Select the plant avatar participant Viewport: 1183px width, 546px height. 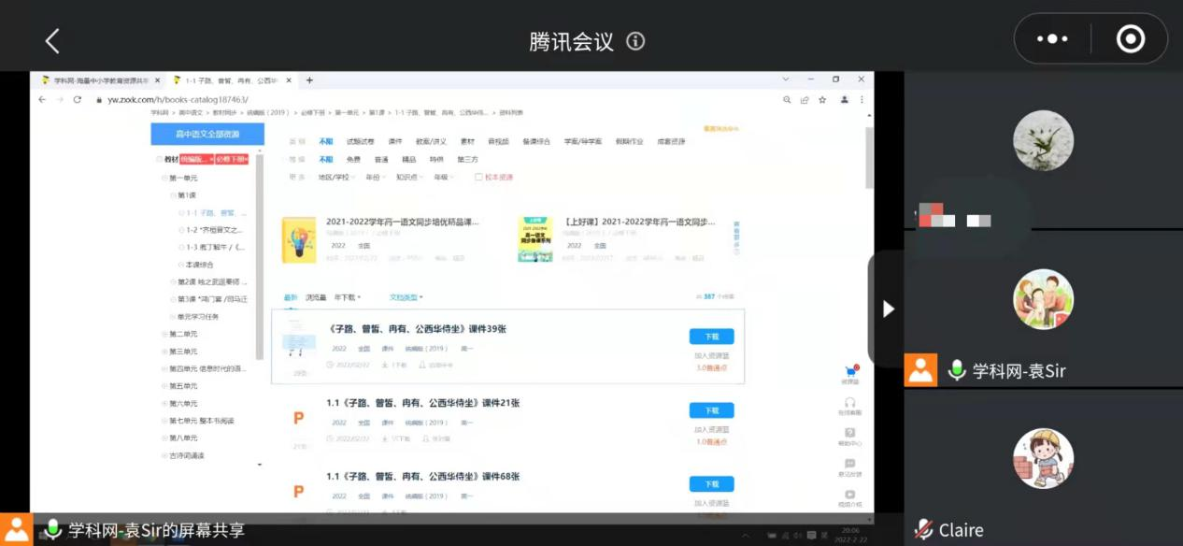click(1044, 140)
